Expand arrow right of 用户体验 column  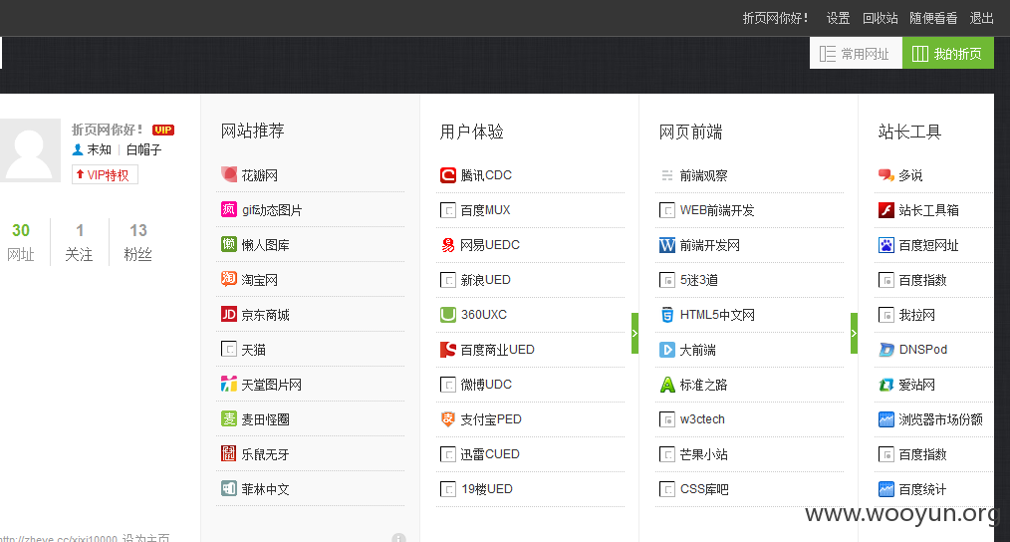[634, 333]
